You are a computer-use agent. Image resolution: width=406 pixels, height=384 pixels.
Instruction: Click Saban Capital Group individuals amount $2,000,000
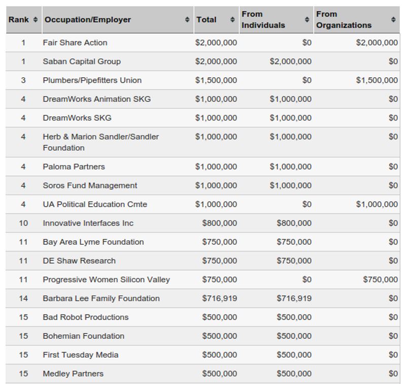tap(290, 61)
